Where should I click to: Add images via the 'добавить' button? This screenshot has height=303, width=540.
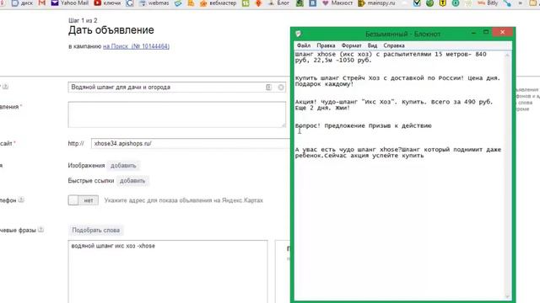(123, 166)
